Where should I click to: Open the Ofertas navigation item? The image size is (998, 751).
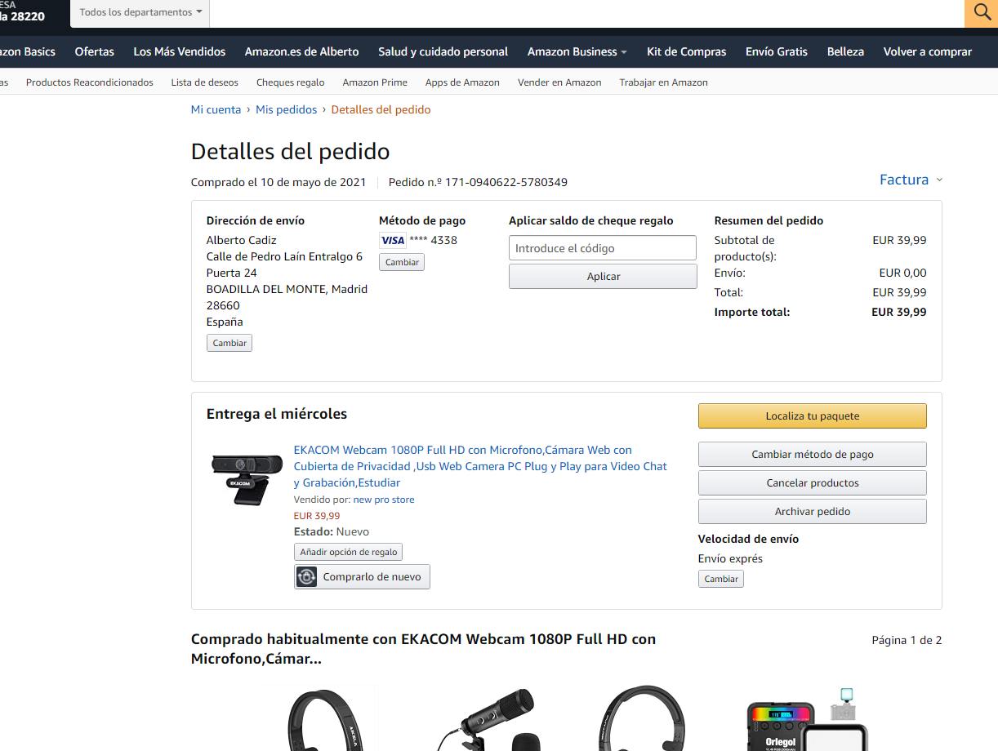click(95, 51)
